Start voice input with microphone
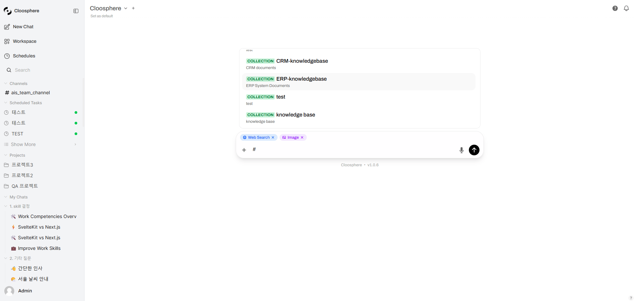The image size is (634, 301). (462, 150)
